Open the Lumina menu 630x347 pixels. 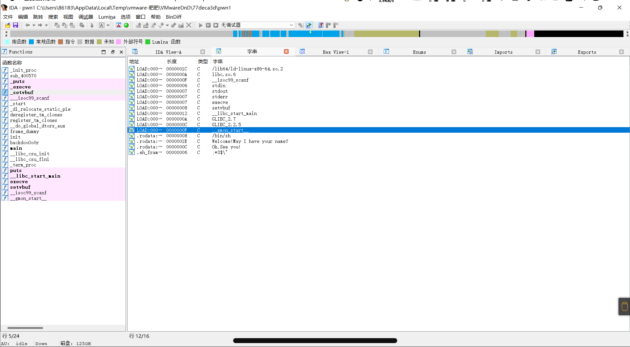(x=107, y=17)
